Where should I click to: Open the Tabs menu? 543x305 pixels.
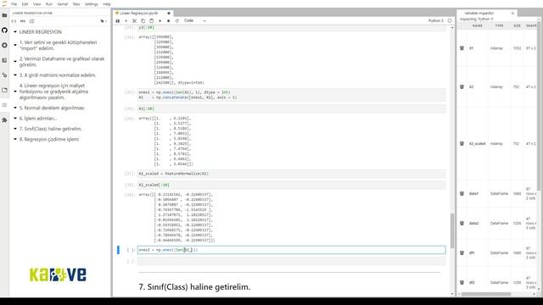76,4
